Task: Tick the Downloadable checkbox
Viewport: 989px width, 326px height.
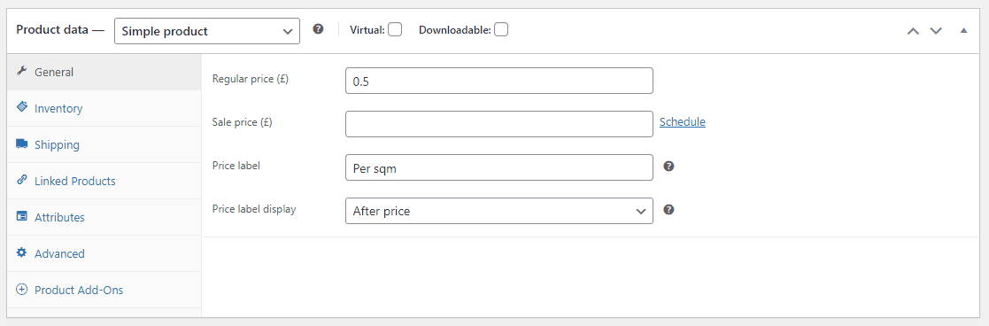Action: pos(501,29)
